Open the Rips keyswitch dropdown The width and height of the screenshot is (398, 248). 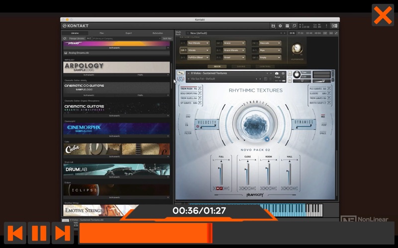270,51
